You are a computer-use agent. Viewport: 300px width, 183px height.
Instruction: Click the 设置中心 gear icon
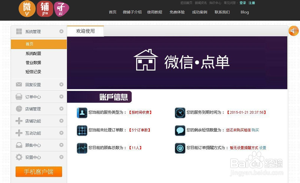(x=19, y=157)
